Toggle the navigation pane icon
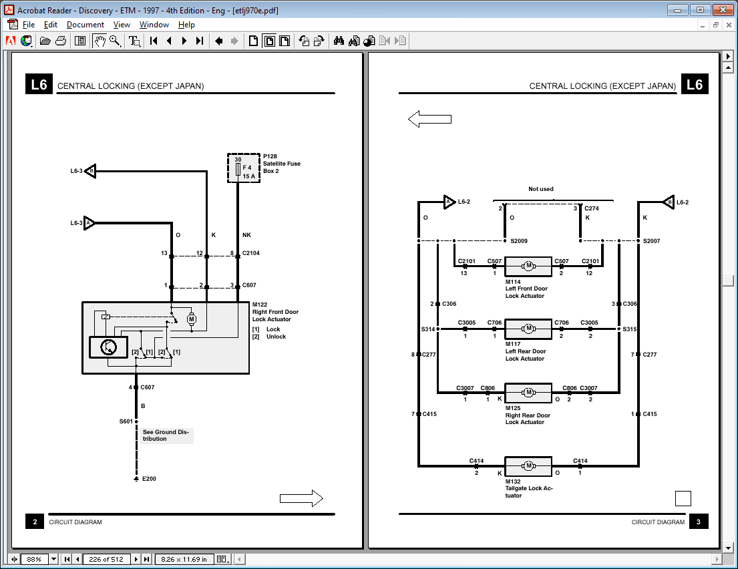Screen dimensions: 738x569 tap(81, 41)
